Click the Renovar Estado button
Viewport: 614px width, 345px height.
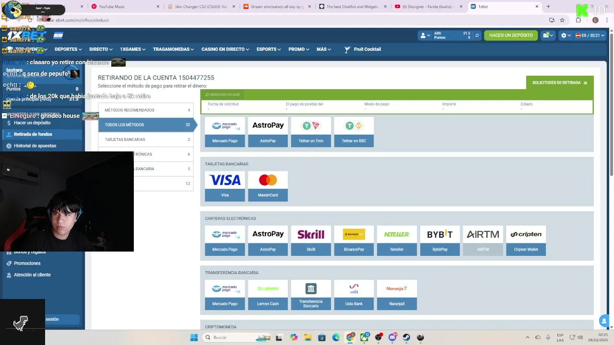[223, 94]
